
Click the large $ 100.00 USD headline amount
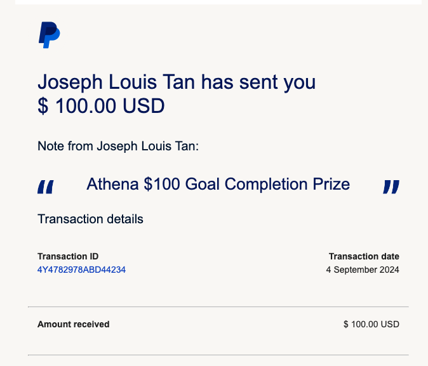[x=101, y=106]
